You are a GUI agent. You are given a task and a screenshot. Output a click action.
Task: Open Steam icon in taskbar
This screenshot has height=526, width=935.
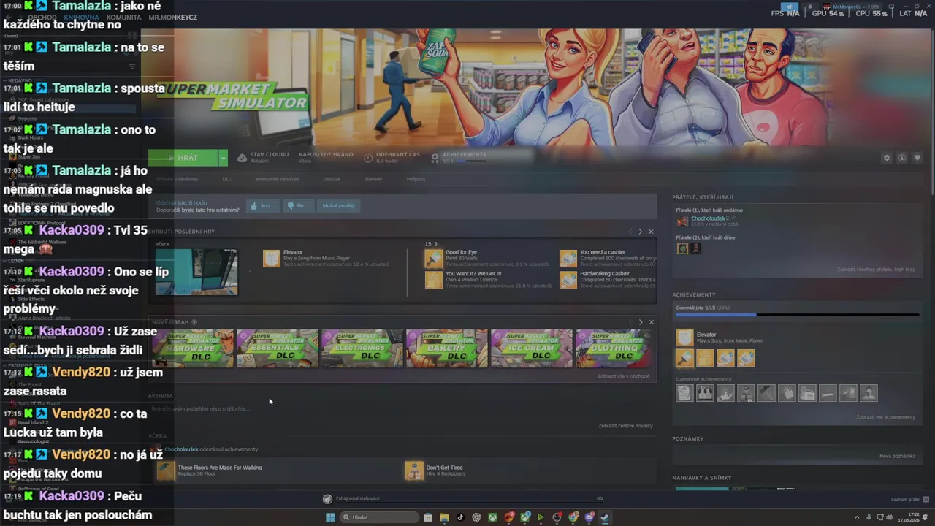[605, 517]
